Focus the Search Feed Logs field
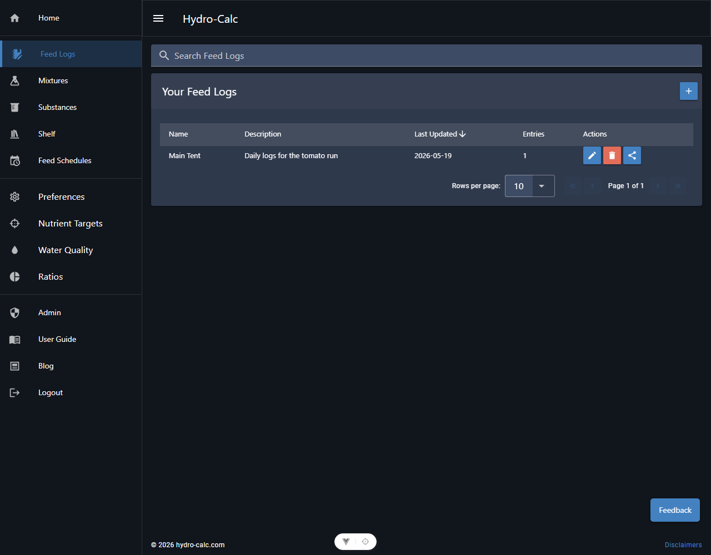 click(427, 56)
